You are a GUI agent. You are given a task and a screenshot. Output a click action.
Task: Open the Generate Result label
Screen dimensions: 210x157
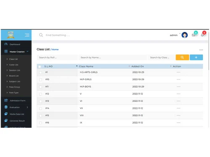(x=17, y=121)
